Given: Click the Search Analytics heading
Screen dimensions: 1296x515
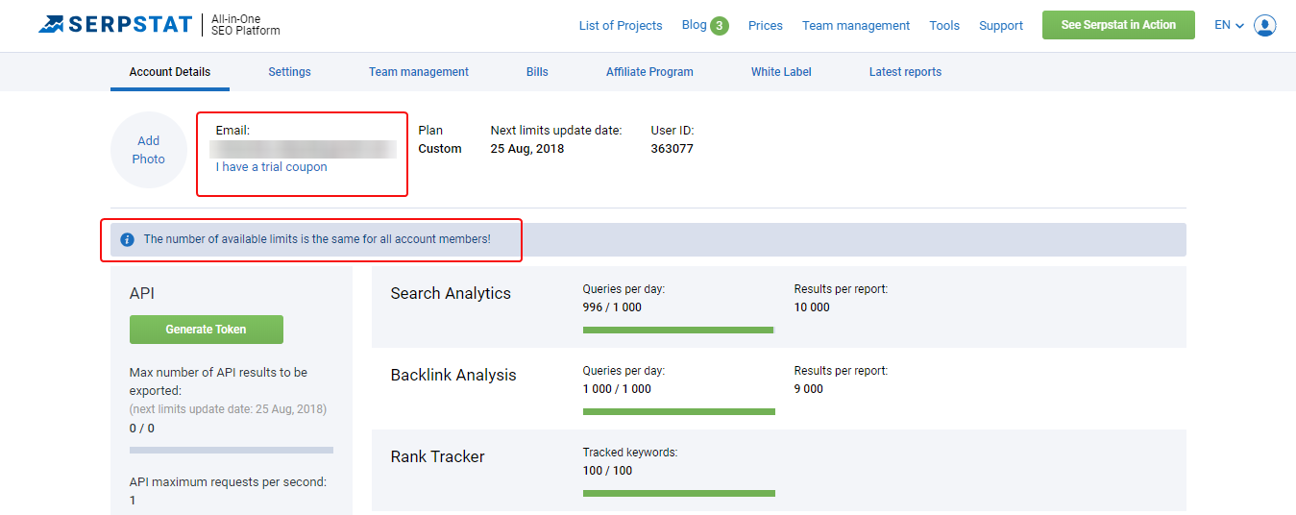Looking at the screenshot, I should coord(451,293).
